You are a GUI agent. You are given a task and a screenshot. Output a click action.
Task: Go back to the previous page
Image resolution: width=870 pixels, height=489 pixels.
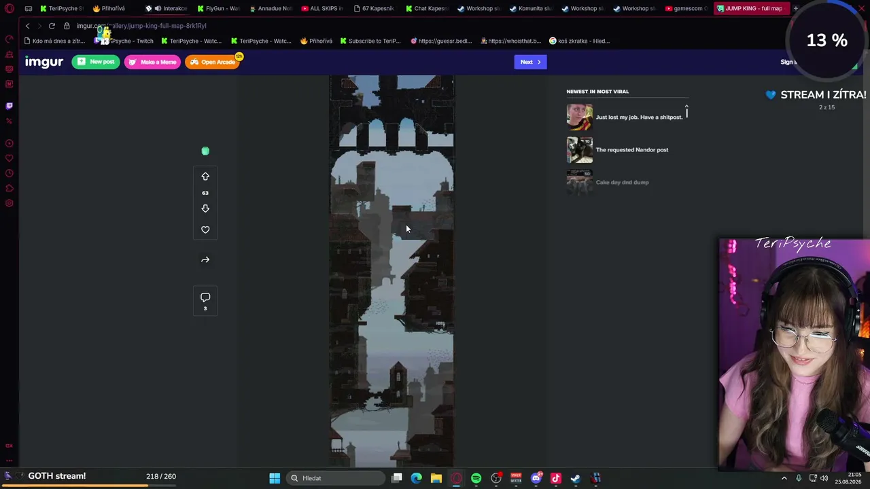click(x=27, y=26)
